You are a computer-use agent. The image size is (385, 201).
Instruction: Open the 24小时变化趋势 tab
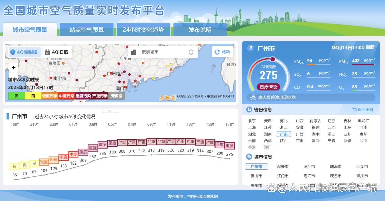coord(143,30)
